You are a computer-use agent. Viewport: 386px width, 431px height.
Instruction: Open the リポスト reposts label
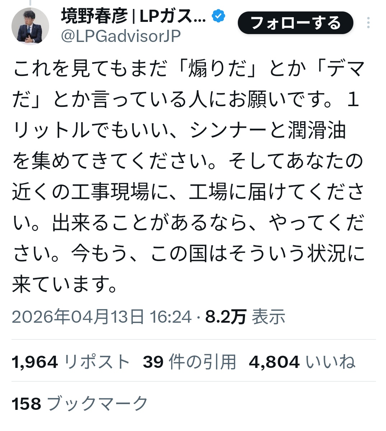click(97, 362)
